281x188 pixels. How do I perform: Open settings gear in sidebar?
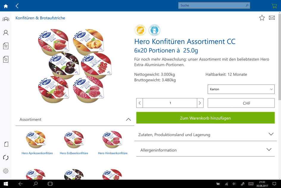(x=6, y=171)
